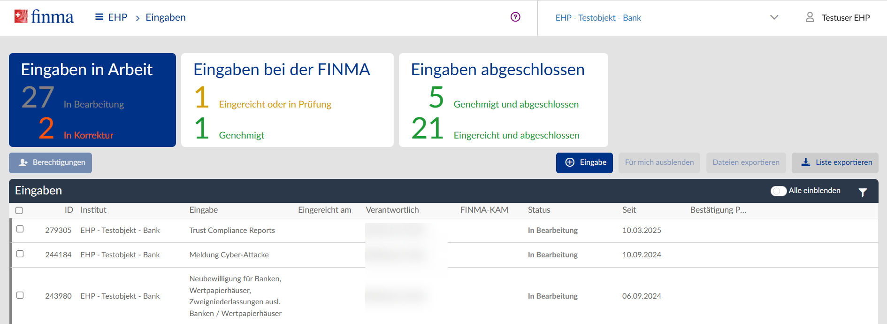Click the finma logo
The width and height of the screenshot is (887, 324).
tap(44, 17)
